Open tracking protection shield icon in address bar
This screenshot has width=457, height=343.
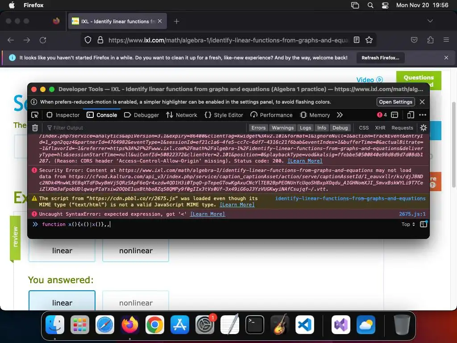tap(88, 40)
